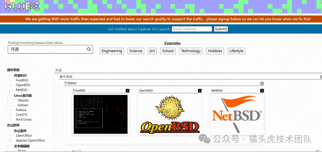Open the OpenBSD card help icon
Screen dimensions: 322x152
pyautogui.click(x=199, y=90)
